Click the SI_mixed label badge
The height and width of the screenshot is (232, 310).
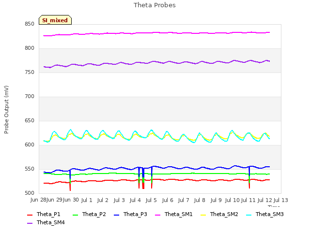click(x=55, y=20)
